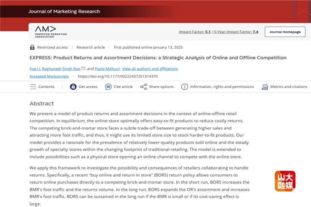This screenshot has height=207, width=311.
Task: Open author Raghunath Singh Rao link
Action: click(61, 69)
